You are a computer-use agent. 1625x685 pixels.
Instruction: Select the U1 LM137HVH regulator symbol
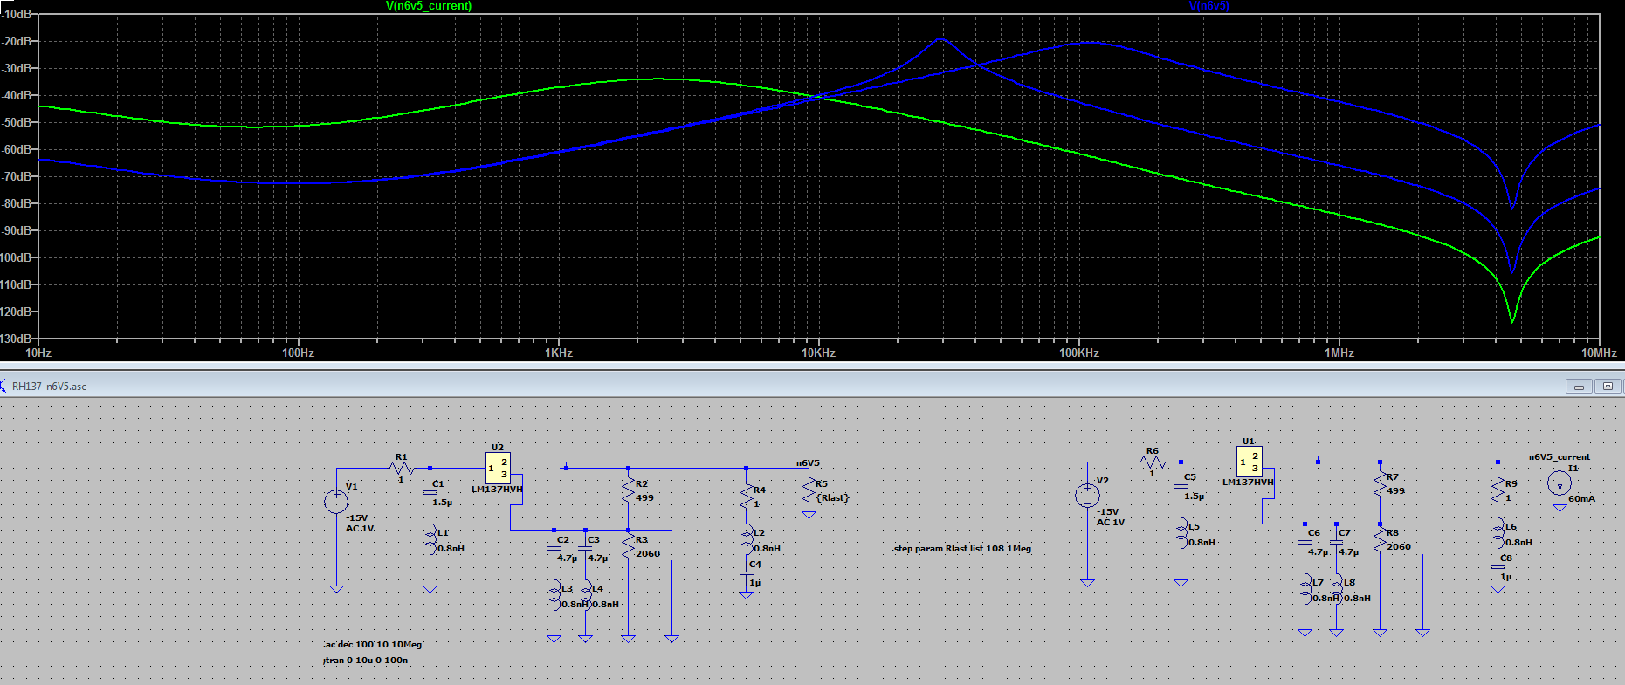click(1249, 462)
